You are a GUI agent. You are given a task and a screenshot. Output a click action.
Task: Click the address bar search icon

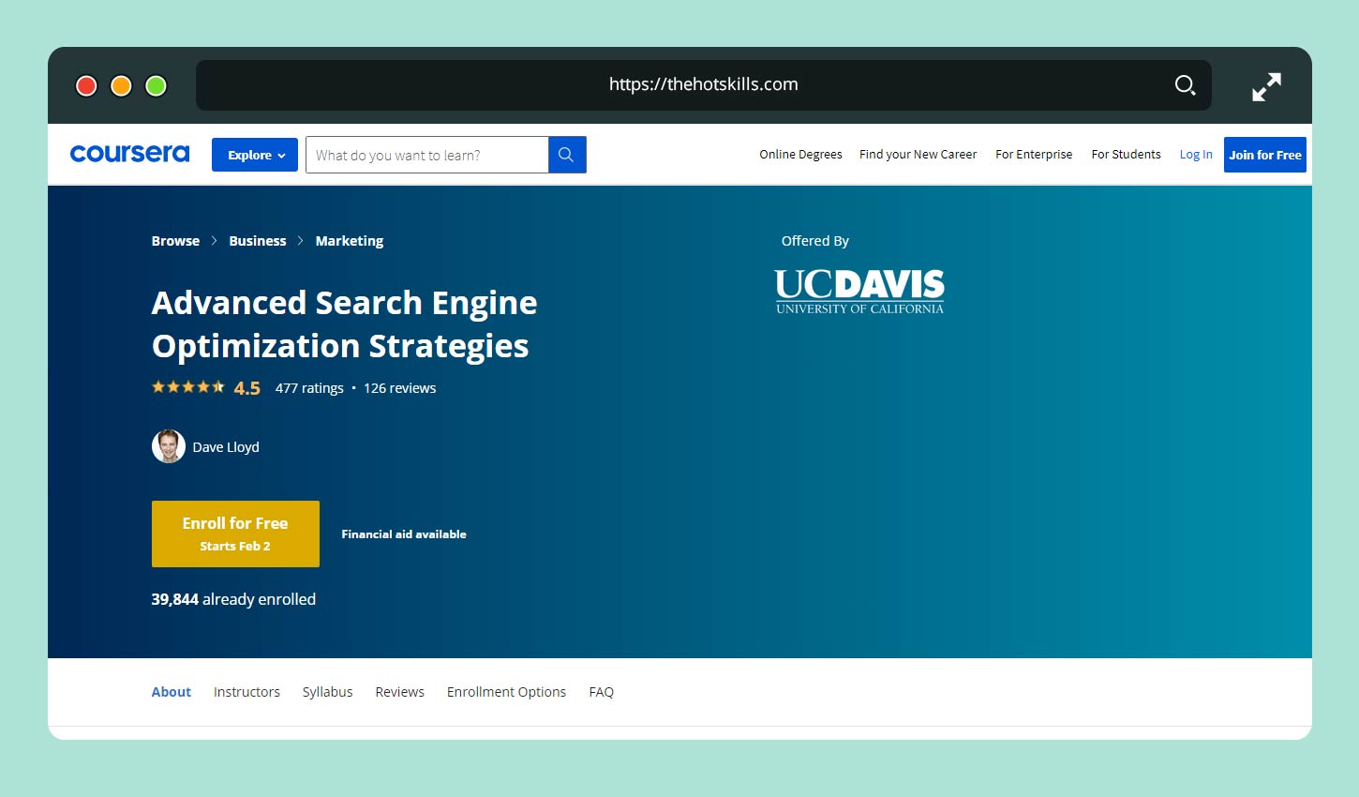[x=1185, y=85]
